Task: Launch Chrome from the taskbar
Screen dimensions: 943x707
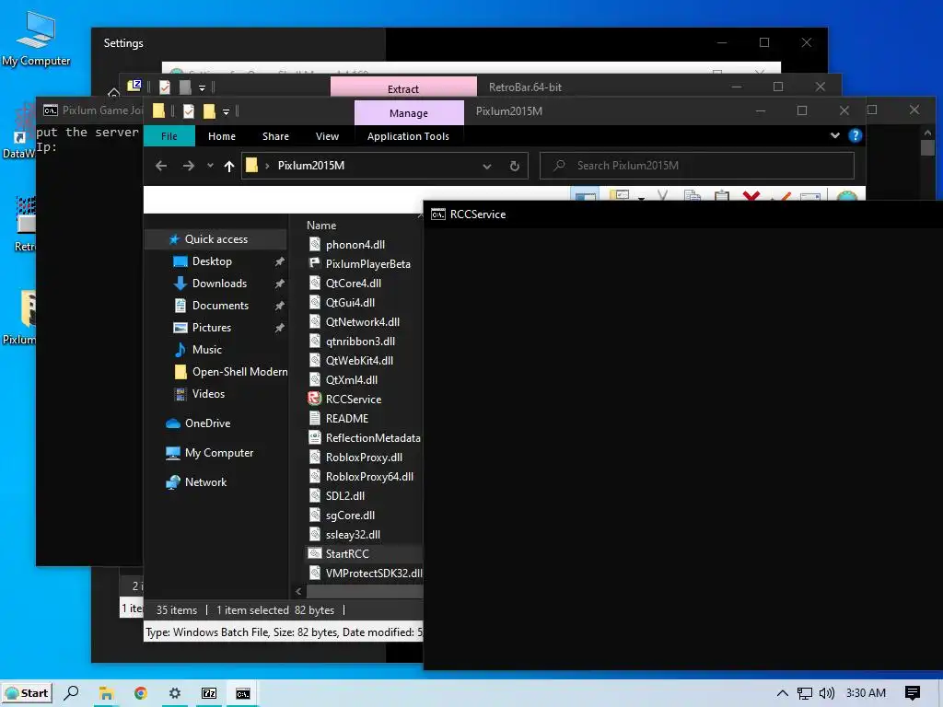Action: [x=141, y=693]
